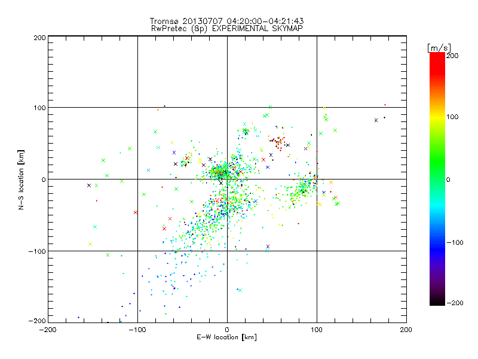Click the y-axis tick label '100'

click(40, 108)
